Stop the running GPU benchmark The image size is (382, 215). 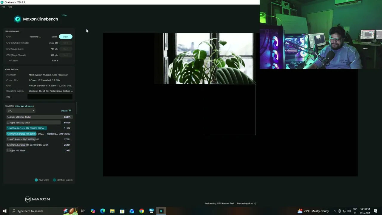tap(65, 37)
